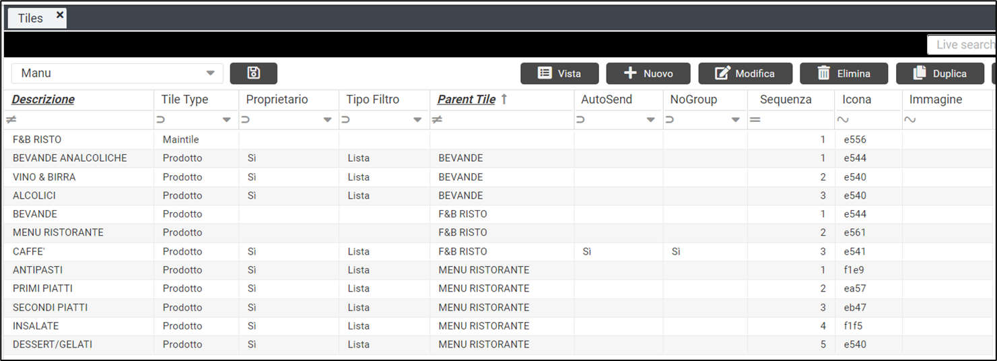This screenshot has height=361, width=997.
Task: Click the Parent Tile sort arrow
Action: [504, 100]
